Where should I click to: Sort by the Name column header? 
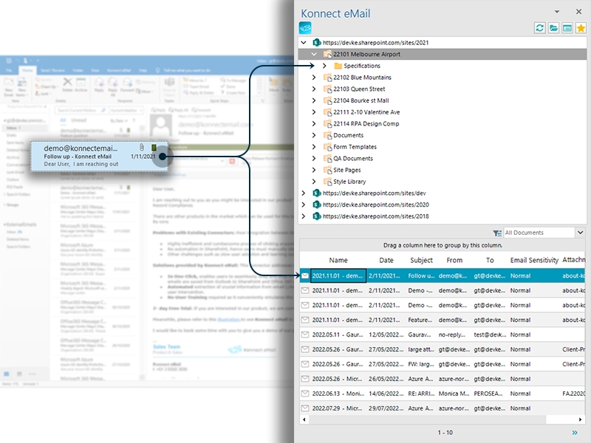coord(338,260)
